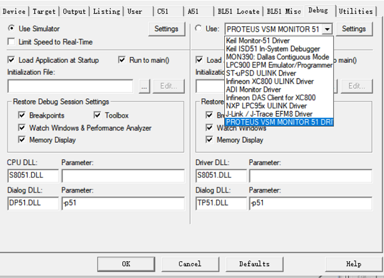The width and height of the screenshot is (384, 278).
Task: Edit simulator Dialog DLL Parameter -p51
Action: click(123, 203)
